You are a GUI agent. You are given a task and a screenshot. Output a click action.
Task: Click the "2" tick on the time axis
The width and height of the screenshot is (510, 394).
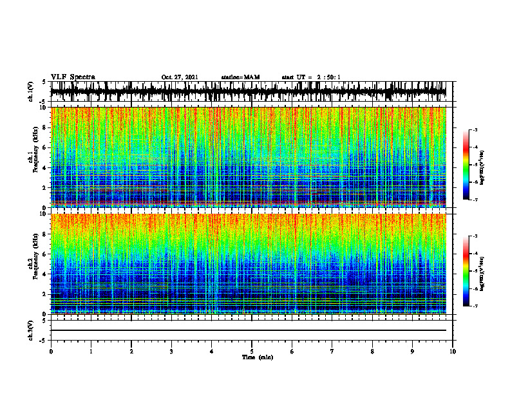pyautogui.click(x=131, y=352)
